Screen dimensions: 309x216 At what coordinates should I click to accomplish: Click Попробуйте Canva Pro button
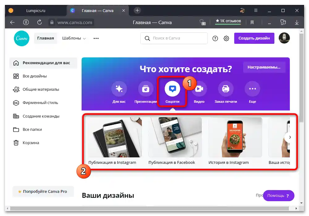(x=43, y=191)
